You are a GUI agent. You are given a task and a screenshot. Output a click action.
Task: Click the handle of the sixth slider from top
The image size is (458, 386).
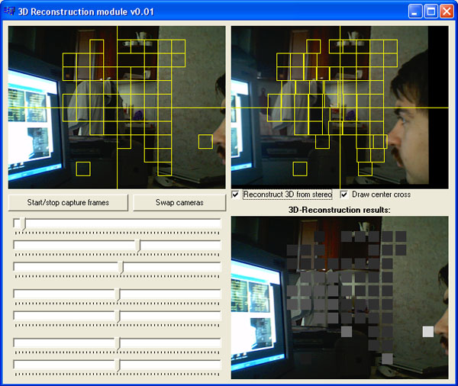tap(118, 343)
